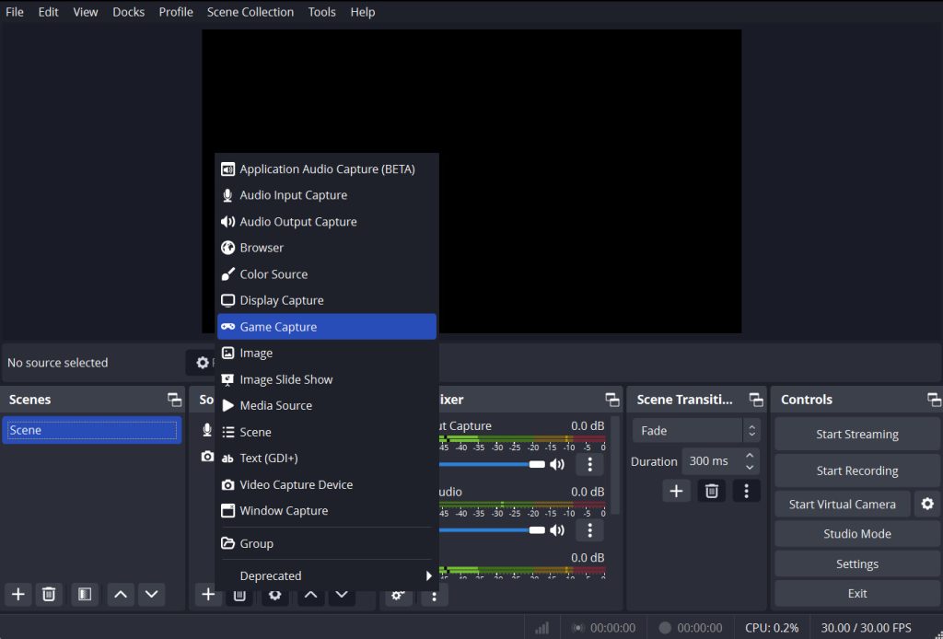Click the Duration 300 ms field
The image size is (943, 639).
720,461
